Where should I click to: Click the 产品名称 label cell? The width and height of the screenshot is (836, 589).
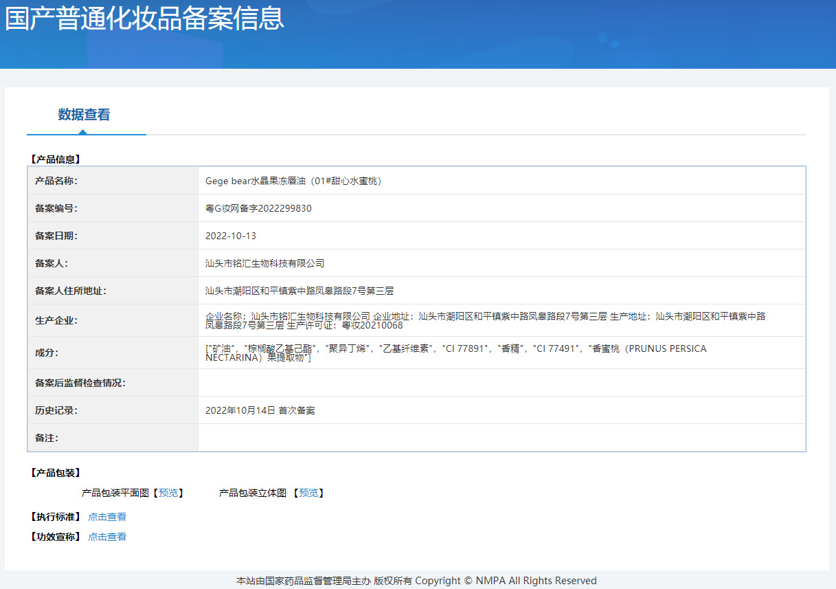pyautogui.click(x=113, y=181)
